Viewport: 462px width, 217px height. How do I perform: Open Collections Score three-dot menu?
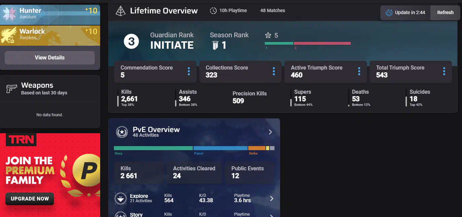point(274,71)
